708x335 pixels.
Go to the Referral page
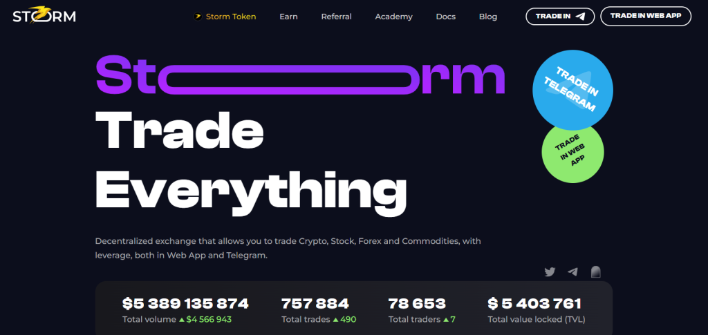point(337,17)
